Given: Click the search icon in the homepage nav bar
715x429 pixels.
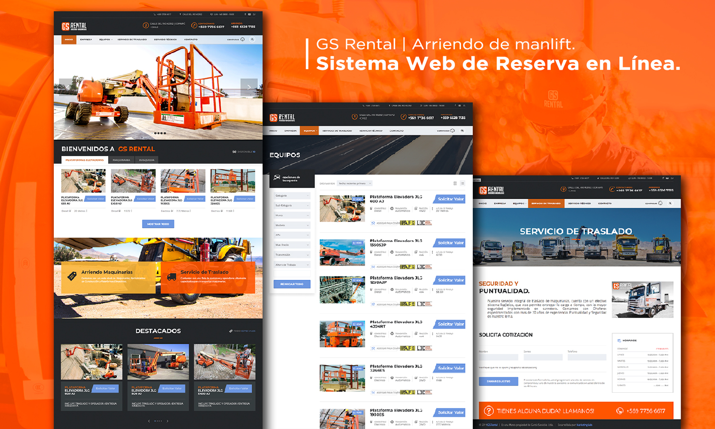Looking at the screenshot, I should (252, 40).
